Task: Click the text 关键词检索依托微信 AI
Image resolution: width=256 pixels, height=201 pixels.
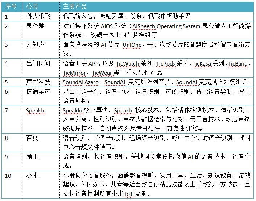Action: click(x=162, y=157)
